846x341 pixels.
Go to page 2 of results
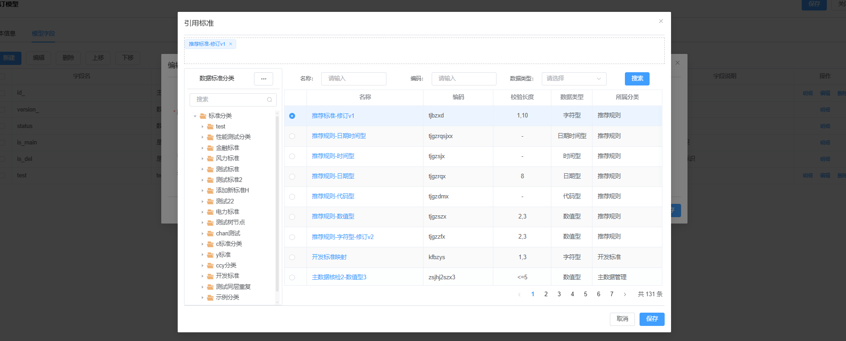(546, 294)
